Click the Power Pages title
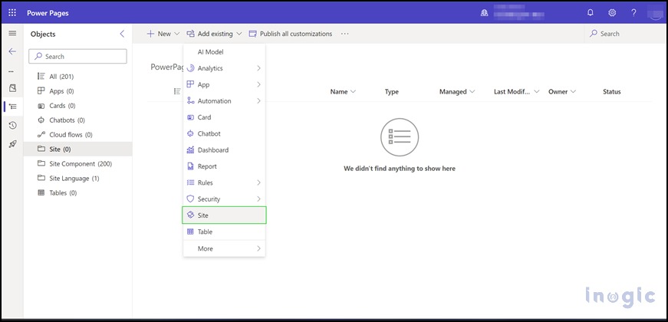This screenshot has height=322, width=668. tap(48, 13)
